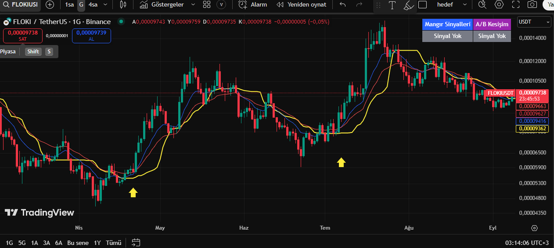Open the indicator templates grid icon
The height and width of the screenshot is (248, 554).
click(x=206, y=5)
